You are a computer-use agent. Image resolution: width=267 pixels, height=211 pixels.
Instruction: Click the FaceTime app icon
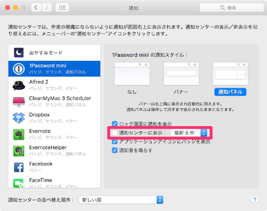tap(19, 183)
